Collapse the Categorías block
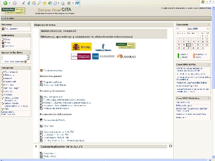The height and width of the screenshot is (161, 215). pyautogui.click(x=29, y=68)
